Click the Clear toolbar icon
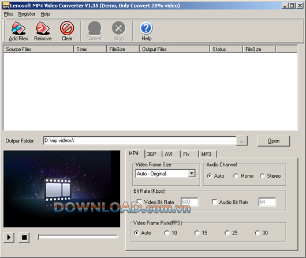Image resolution: width=306 pixels, height=258 pixels. coord(67,31)
